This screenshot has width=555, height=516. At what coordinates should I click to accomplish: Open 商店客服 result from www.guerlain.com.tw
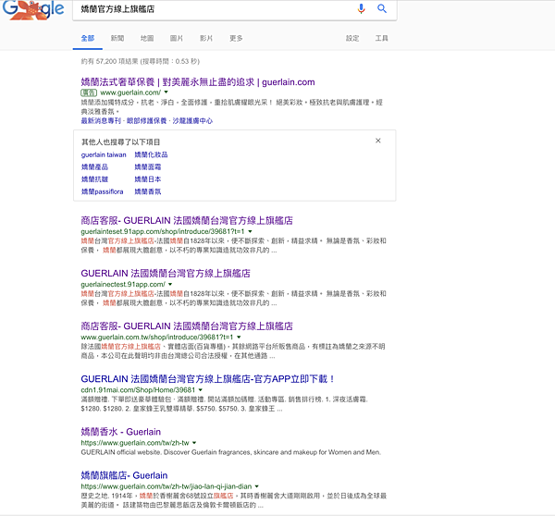point(187,326)
